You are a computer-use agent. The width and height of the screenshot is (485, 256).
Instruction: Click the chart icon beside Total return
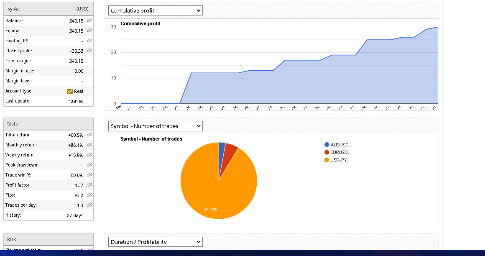pos(89,135)
